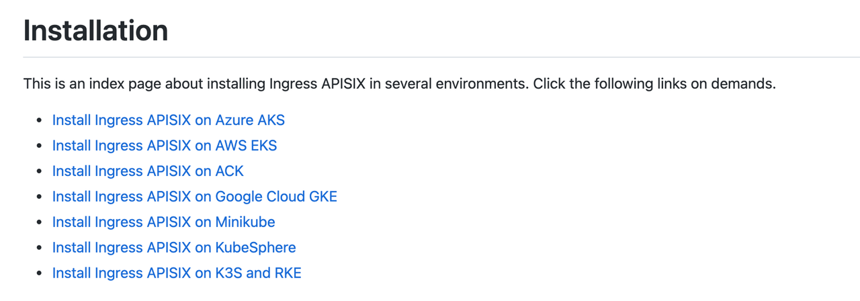The image size is (860, 301).
Task: Click the bullet beside the Azure AKS link
Action: tap(39, 121)
